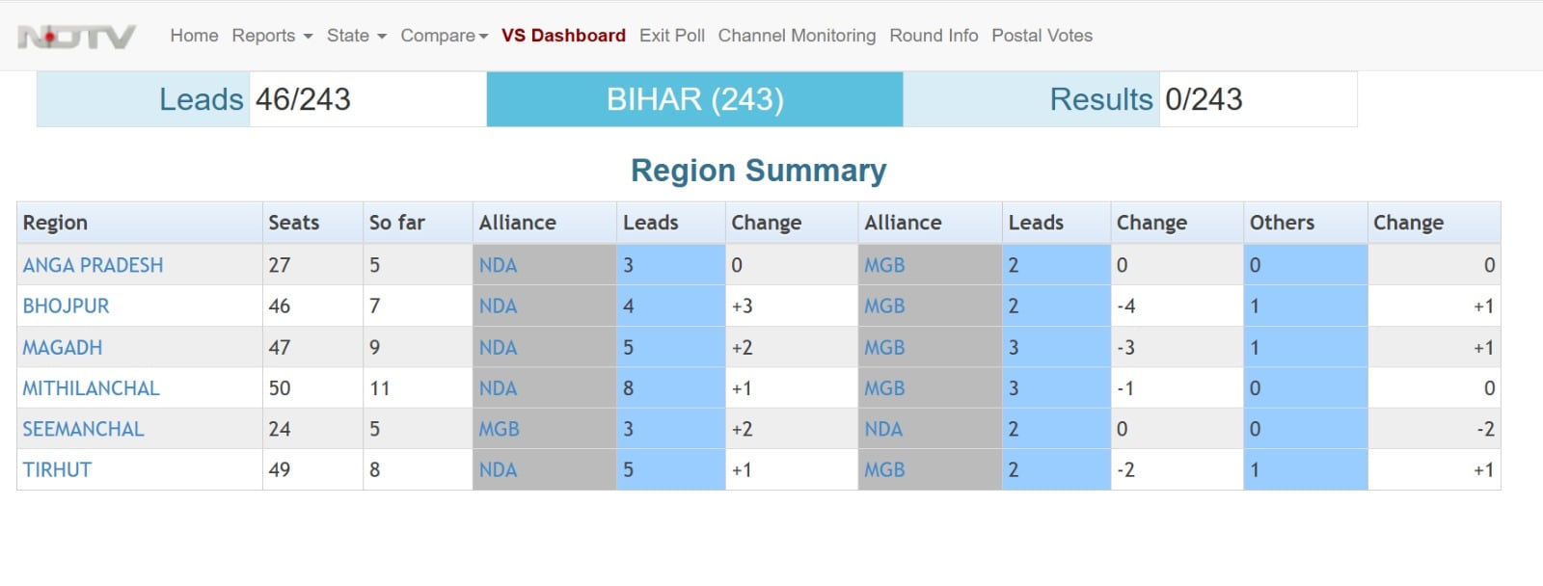Select the VS Dashboard tab
The width and height of the screenshot is (1543, 586).
[563, 36]
